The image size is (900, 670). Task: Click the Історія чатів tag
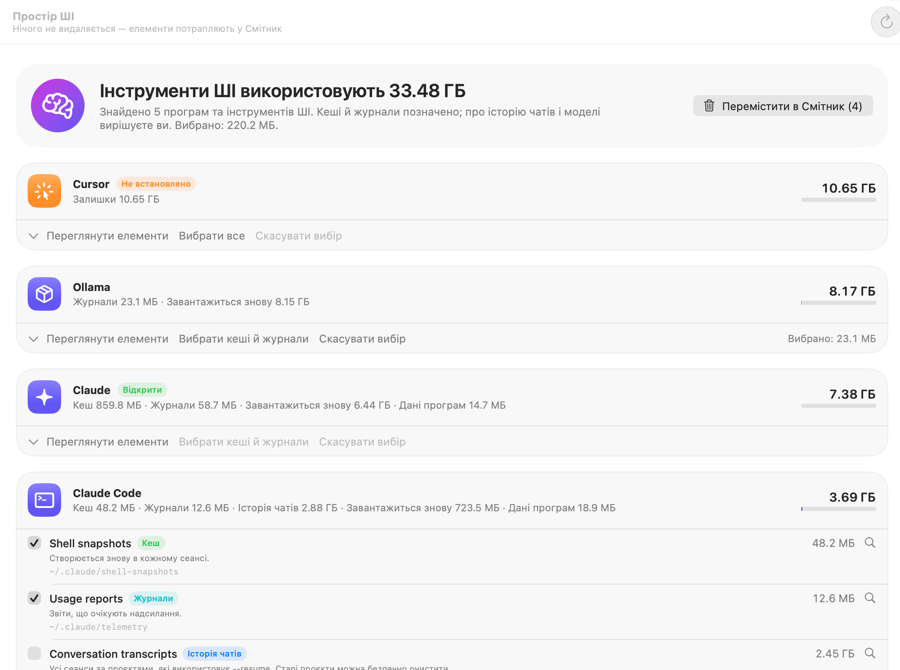214,654
